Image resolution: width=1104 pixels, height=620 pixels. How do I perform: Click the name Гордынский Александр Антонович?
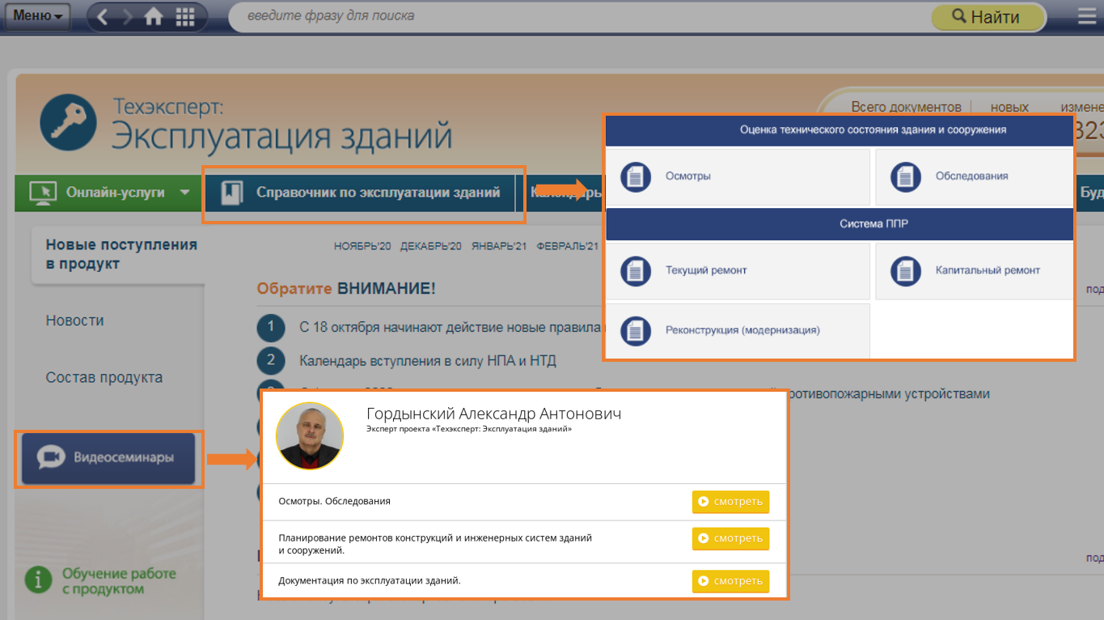pyautogui.click(x=493, y=414)
